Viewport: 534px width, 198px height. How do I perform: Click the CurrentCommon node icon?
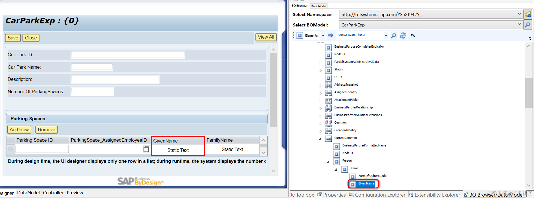tap(328, 139)
